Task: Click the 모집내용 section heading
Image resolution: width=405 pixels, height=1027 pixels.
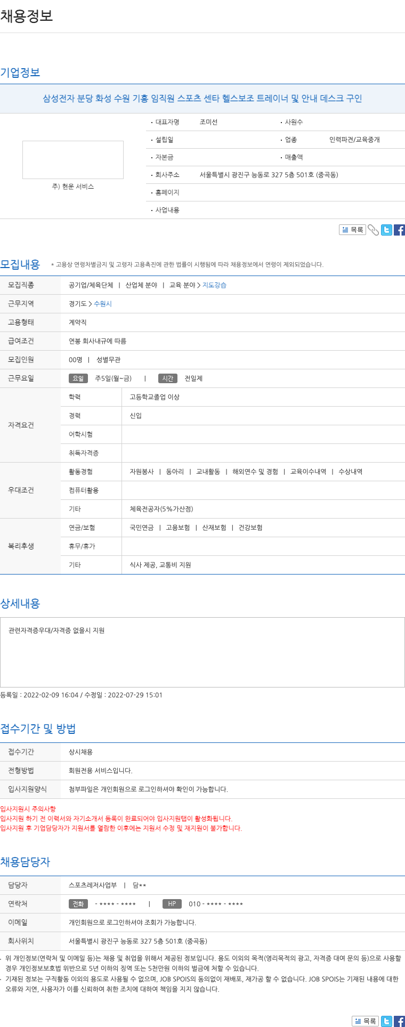Action: [20, 264]
